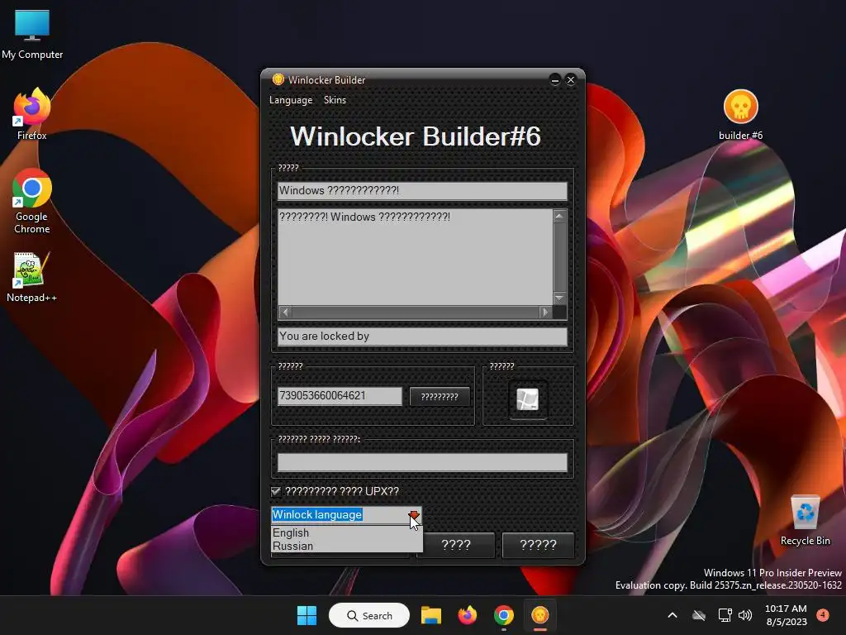Screen dimensions: 846x635
Task: Open the volume tray icon
Action: point(745,615)
